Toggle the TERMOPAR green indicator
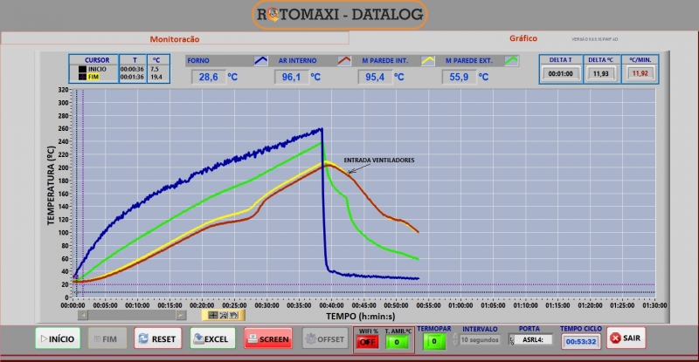This screenshot has width=699, height=362. [433, 342]
